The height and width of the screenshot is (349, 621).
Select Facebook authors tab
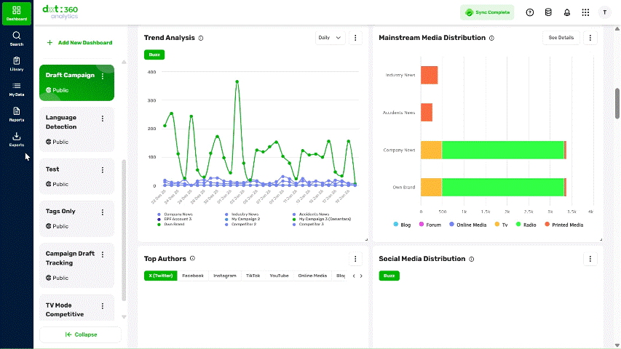point(193,276)
